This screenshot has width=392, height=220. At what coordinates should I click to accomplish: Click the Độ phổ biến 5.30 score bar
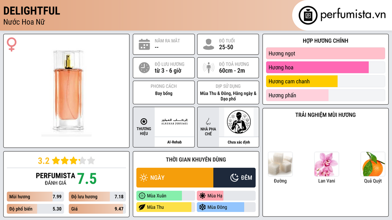[x=36, y=209]
